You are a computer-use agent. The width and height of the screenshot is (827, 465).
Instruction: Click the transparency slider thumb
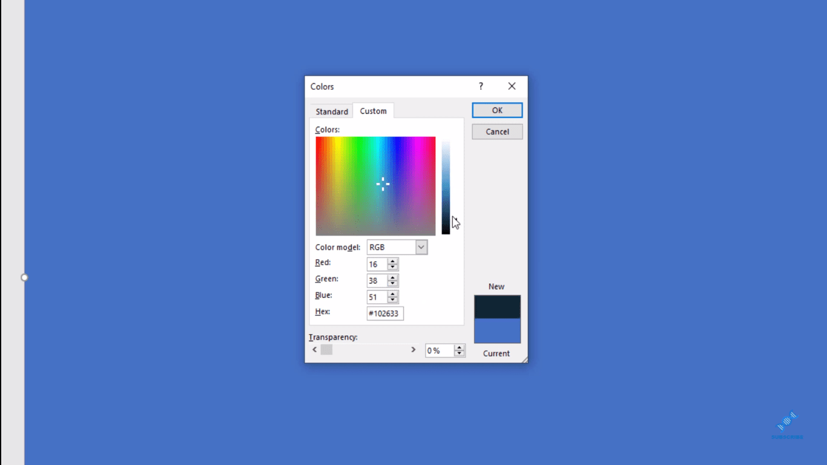[326, 349]
